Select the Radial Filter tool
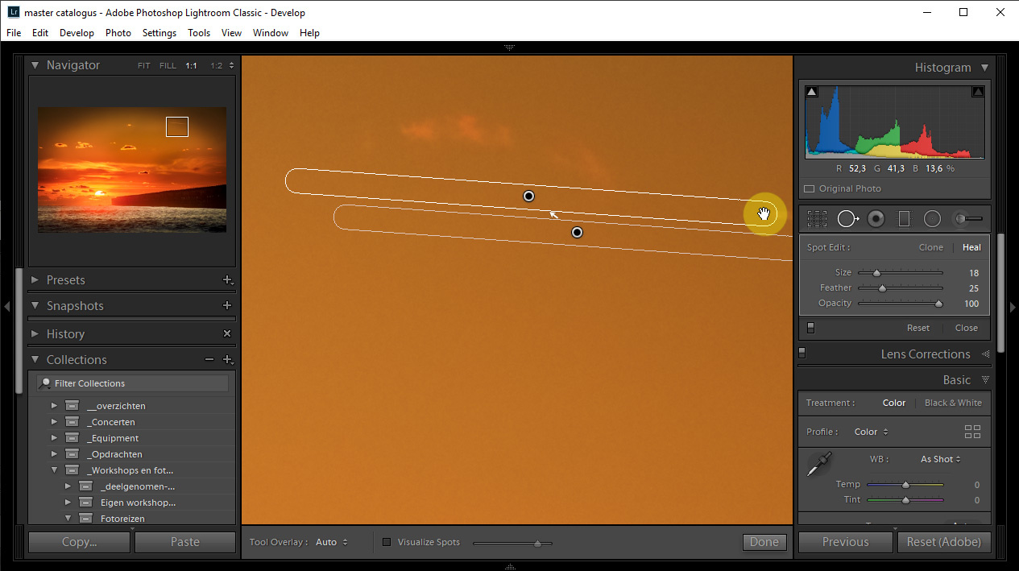Viewport: 1019px width, 571px height. coord(932,218)
